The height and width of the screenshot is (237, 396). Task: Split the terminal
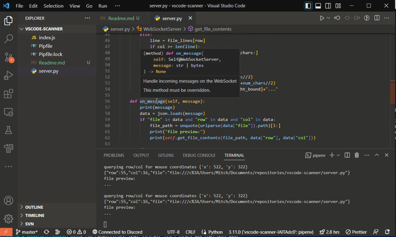pos(347,156)
